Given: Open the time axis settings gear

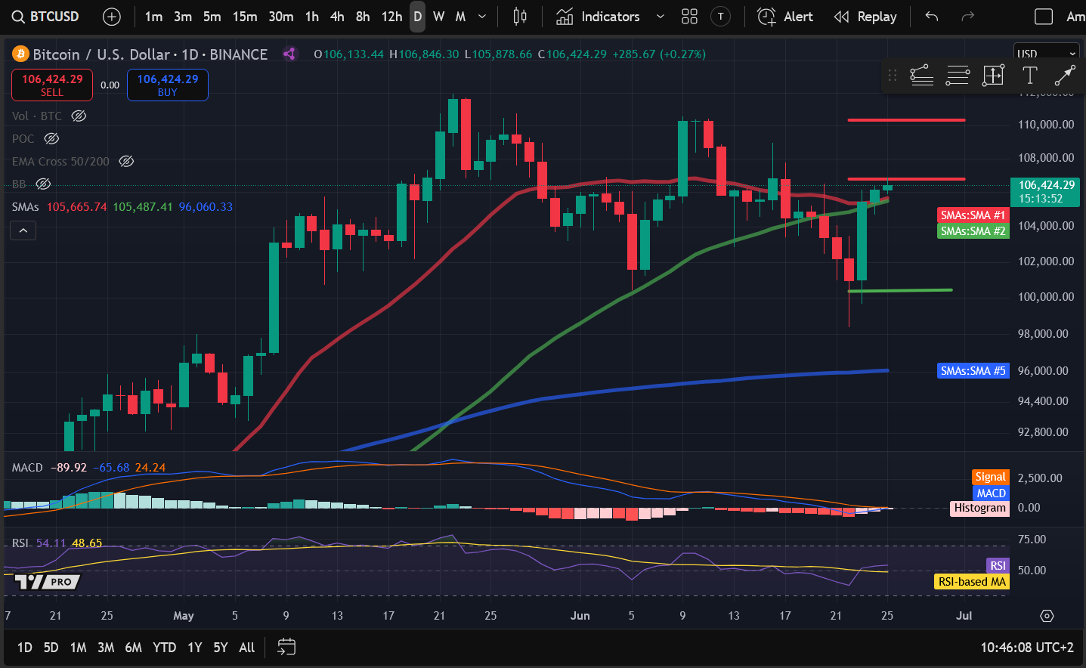Looking at the screenshot, I should [1047, 616].
